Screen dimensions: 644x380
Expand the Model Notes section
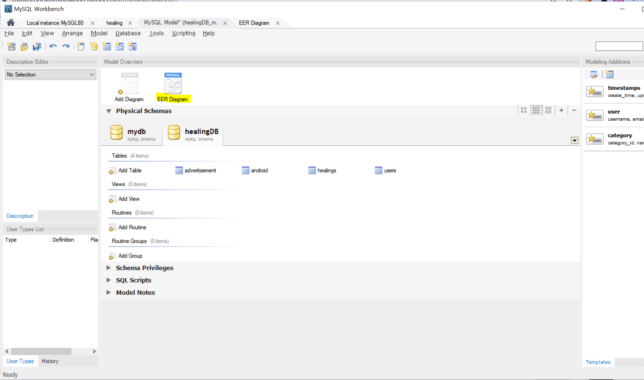click(109, 292)
